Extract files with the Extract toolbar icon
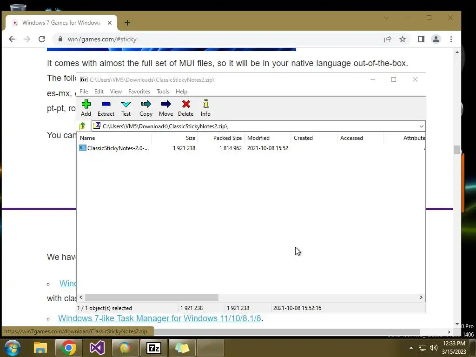This screenshot has height=357, width=476. coord(106,108)
